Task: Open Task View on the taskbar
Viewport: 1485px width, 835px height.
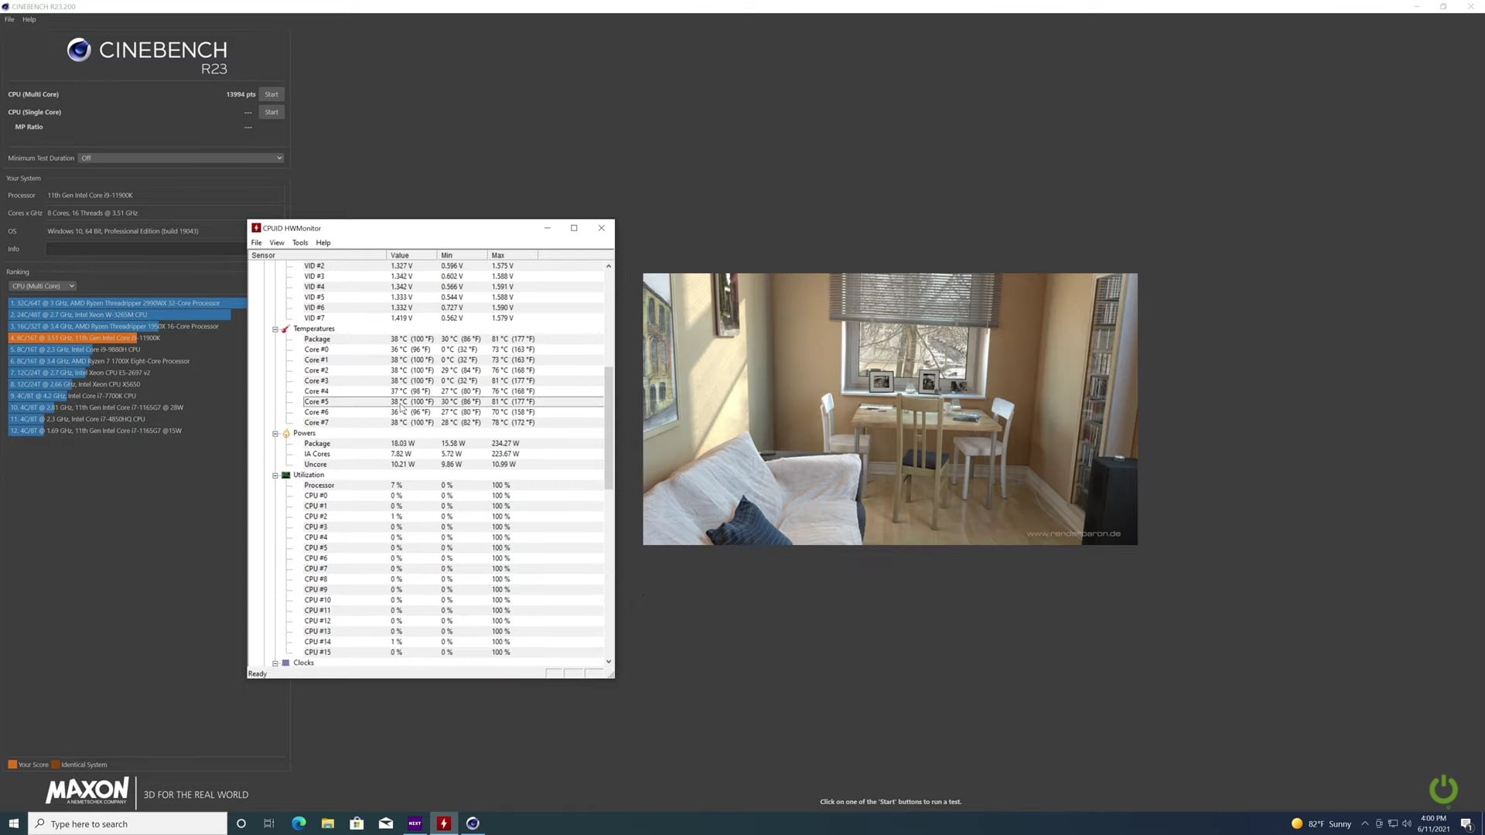Action: click(x=269, y=823)
